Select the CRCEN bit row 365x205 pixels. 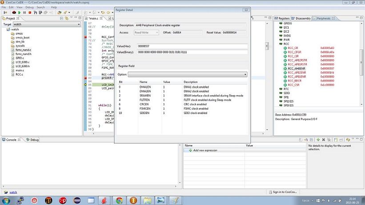point(181,104)
